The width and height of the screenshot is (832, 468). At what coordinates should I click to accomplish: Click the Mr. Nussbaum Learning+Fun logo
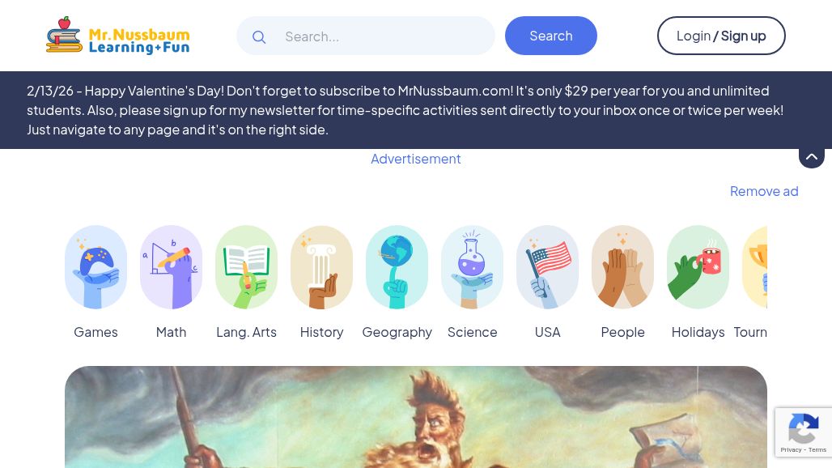pos(117,36)
